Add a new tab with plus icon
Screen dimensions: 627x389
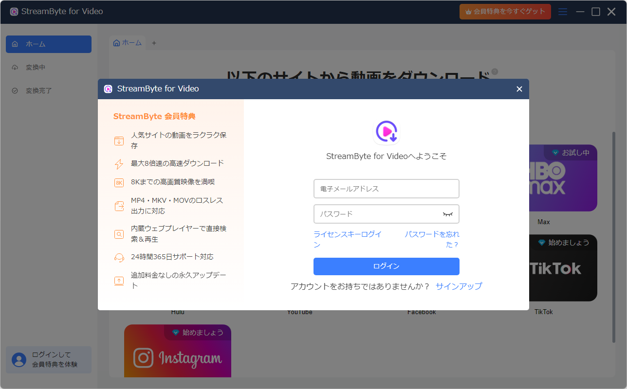pyautogui.click(x=154, y=43)
